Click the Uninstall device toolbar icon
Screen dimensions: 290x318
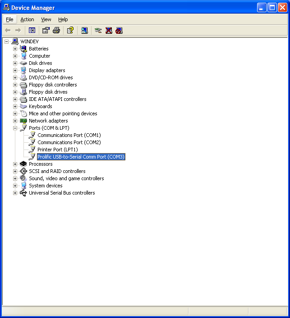pos(109,31)
